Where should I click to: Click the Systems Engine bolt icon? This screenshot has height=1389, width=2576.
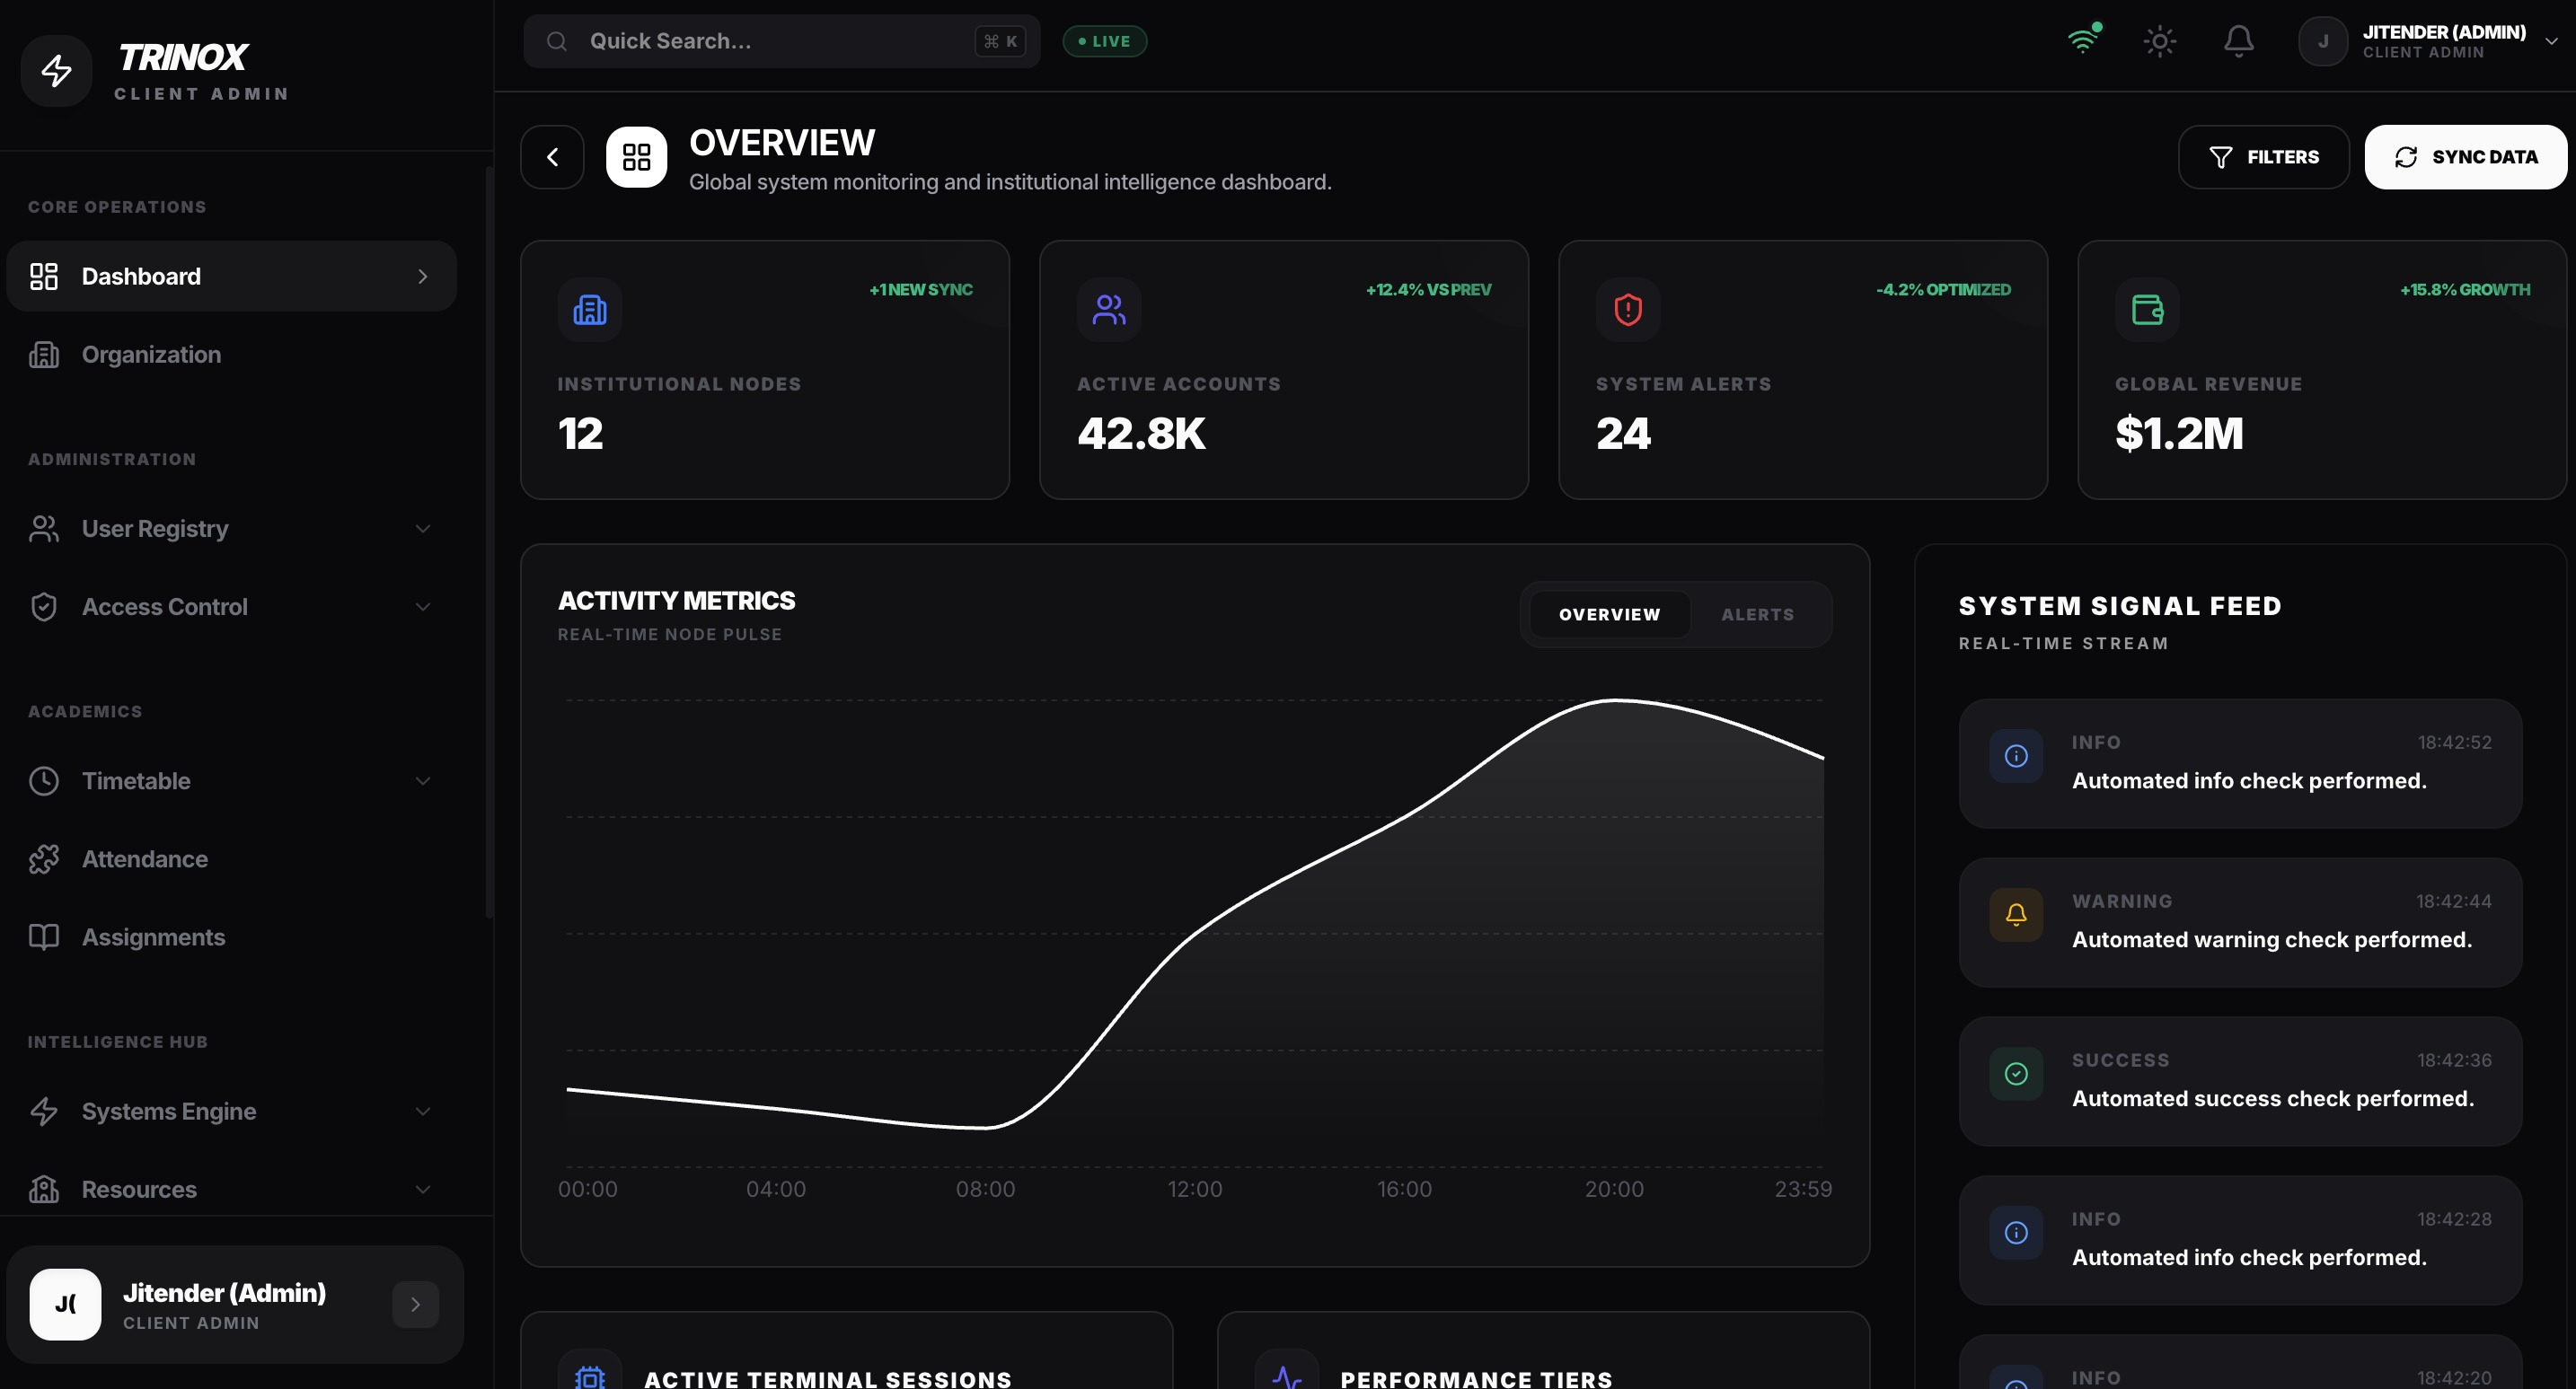tap(44, 1110)
